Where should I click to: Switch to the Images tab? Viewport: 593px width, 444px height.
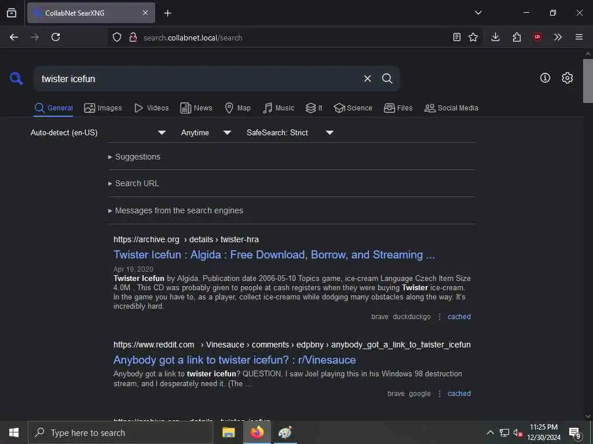pos(103,108)
